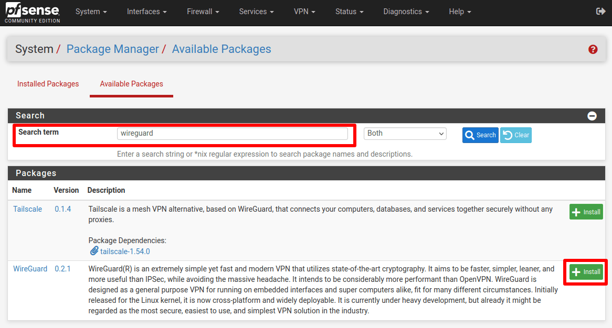The image size is (612, 328).
Task: Click the Name column header
Action: (x=22, y=190)
